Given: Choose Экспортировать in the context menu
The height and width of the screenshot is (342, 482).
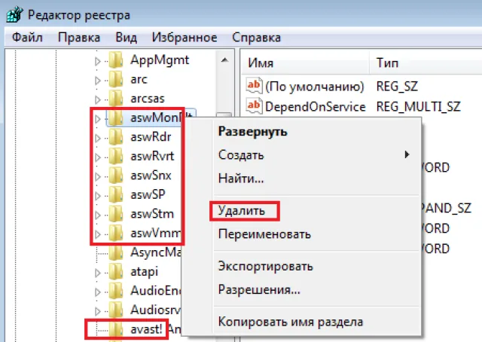Looking at the screenshot, I should [266, 267].
